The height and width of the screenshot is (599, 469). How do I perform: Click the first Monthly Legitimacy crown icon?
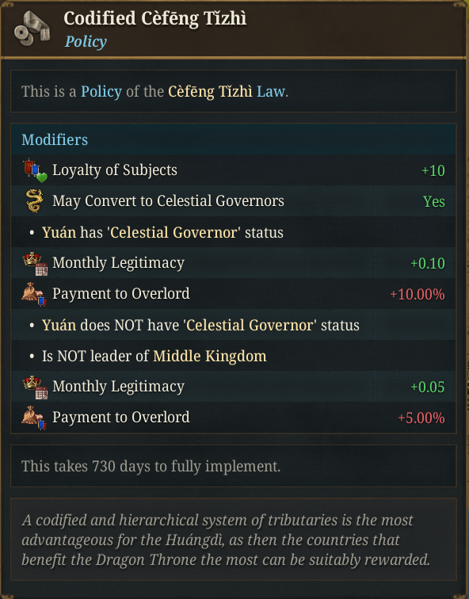click(35, 264)
